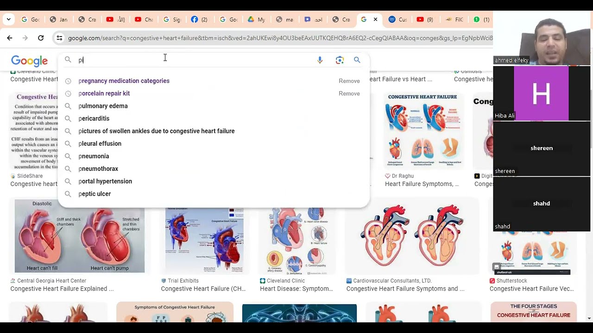Screen dimensions: 593x333
Task: Select suggestion peptic ulcer
Action: click(x=95, y=194)
